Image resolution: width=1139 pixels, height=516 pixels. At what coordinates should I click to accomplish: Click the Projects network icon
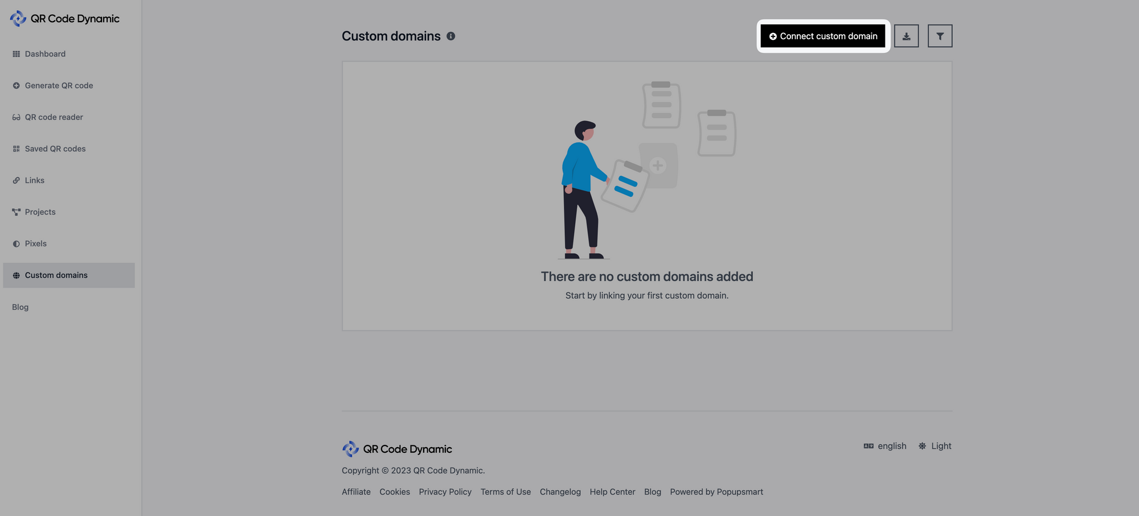(x=16, y=212)
